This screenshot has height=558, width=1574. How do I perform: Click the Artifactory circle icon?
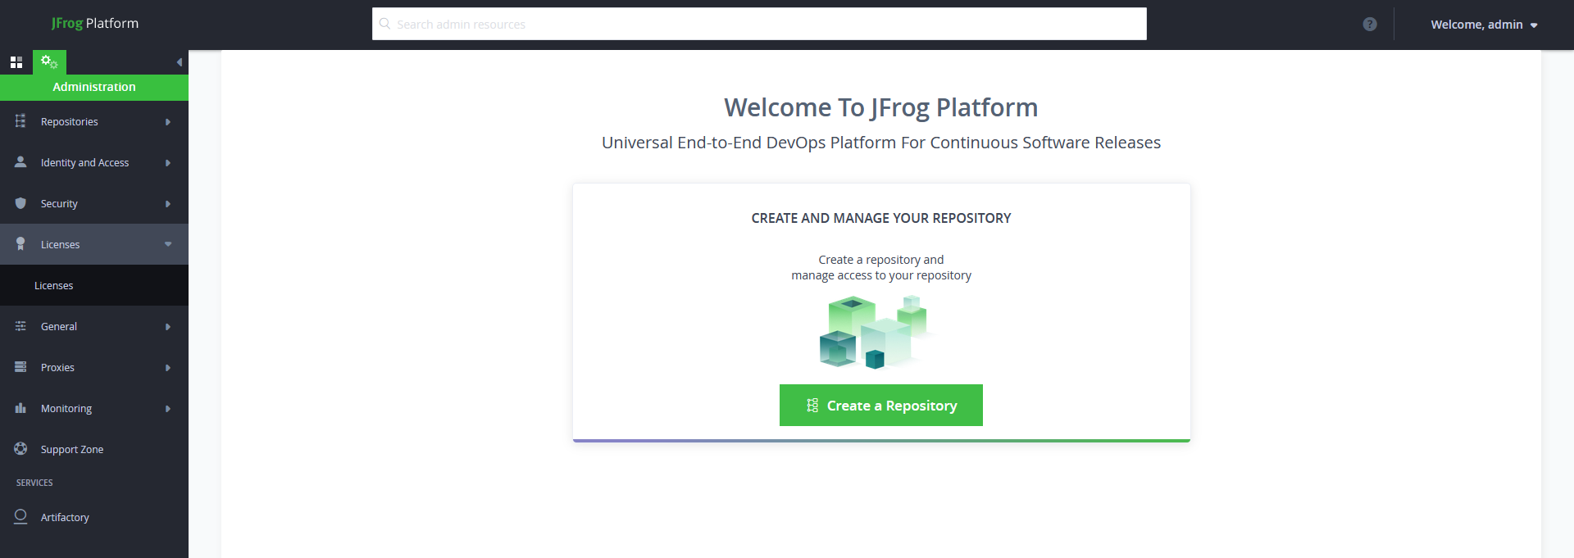point(20,516)
